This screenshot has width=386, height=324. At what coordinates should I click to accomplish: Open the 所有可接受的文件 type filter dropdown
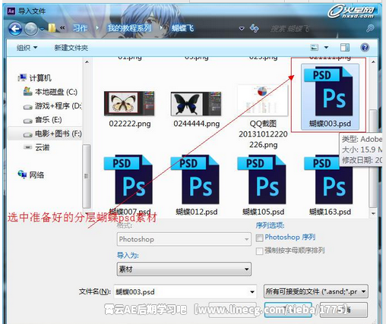coord(316,291)
